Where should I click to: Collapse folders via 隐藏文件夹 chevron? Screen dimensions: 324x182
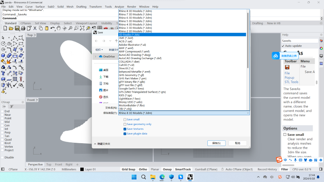[x=95, y=144]
